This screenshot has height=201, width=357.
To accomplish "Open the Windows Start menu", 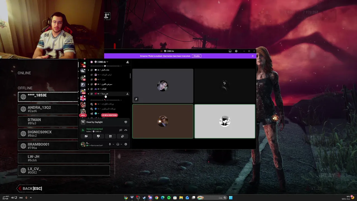I will click(231, 198).
